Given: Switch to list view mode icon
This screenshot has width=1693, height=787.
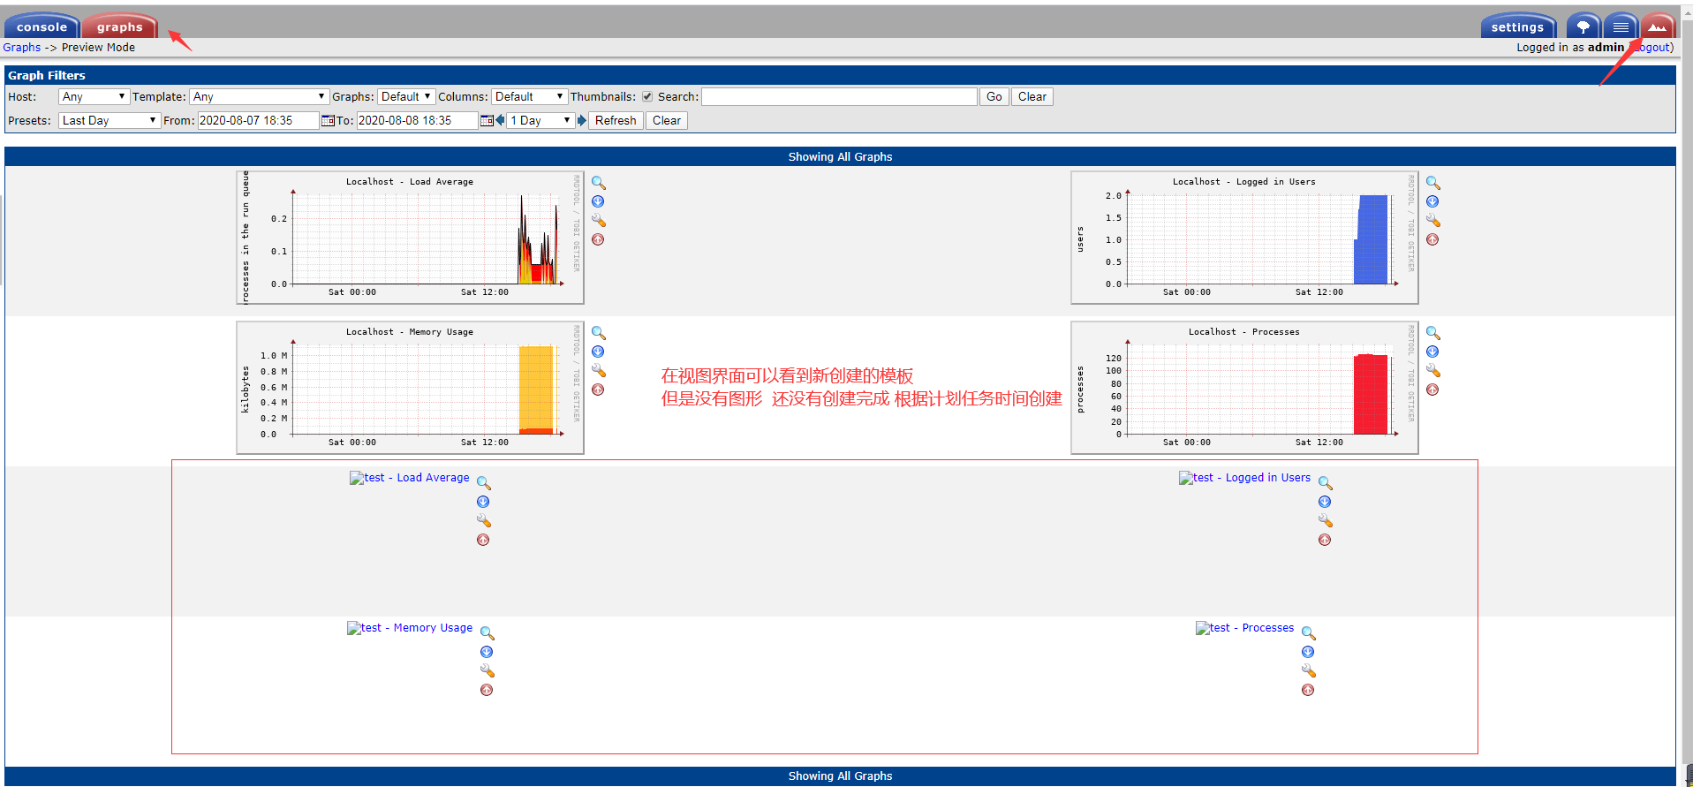Looking at the screenshot, I should click(x=1621, y=26).
